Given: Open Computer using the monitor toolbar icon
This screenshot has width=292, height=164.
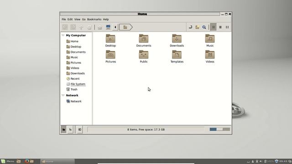Looking at the screenshot, I should pyautogui.click(x=108, y=27).
